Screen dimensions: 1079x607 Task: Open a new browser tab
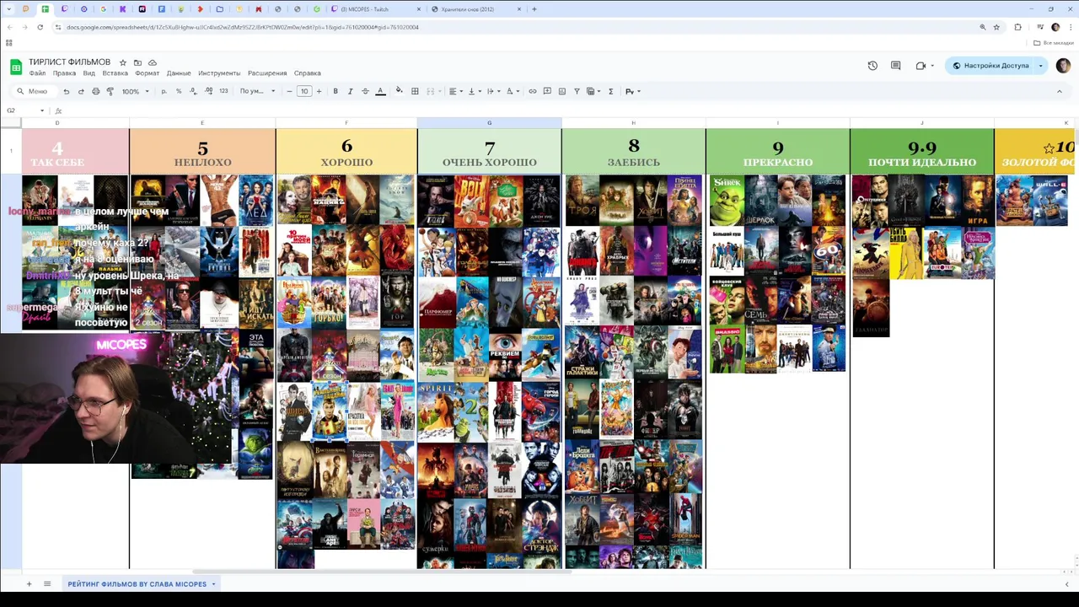534,9
